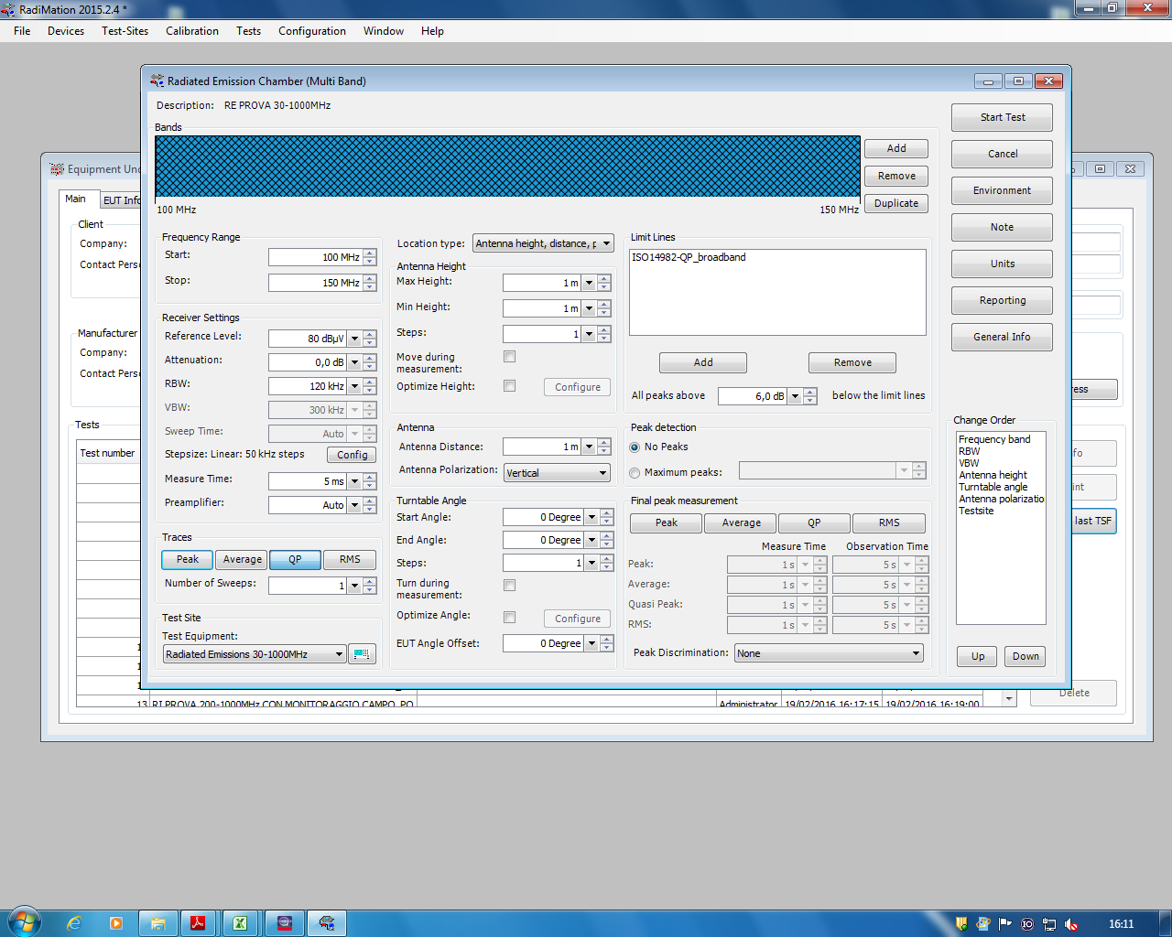
Task: Open Test-Sites menu
Action: tap(125, 31)
